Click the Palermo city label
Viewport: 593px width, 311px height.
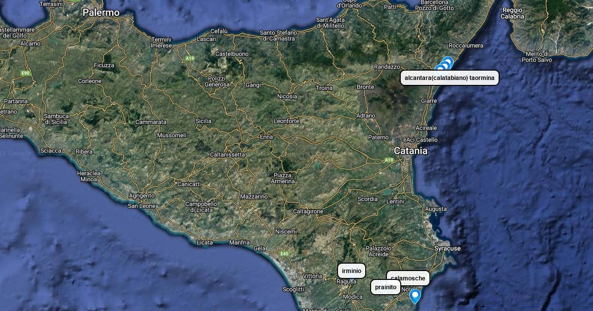(x=101, y=12)
